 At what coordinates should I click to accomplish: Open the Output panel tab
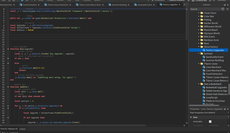[22, 129]
